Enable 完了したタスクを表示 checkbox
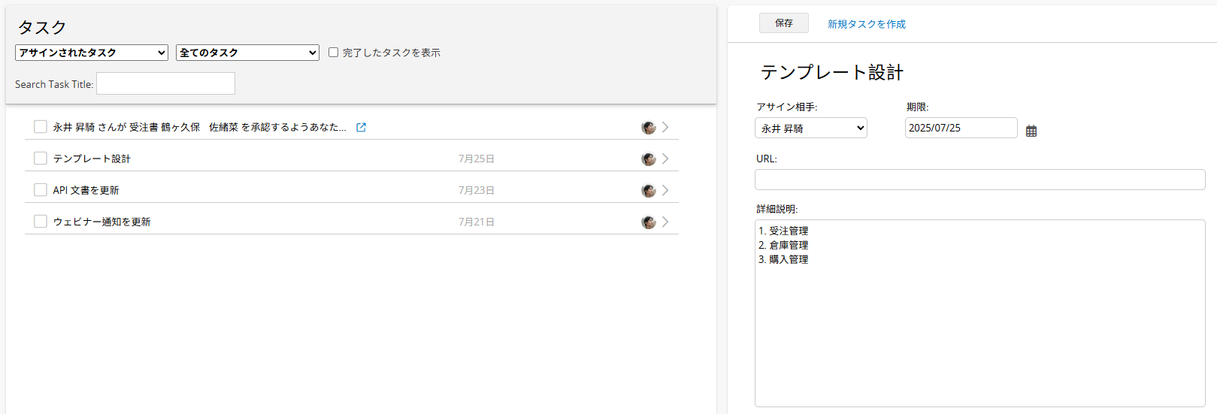1217x414 pixels. pyautogui.click(x=333, y=52)
